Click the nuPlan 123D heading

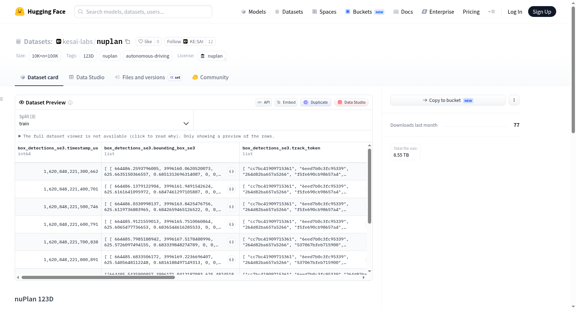point(34,299)
